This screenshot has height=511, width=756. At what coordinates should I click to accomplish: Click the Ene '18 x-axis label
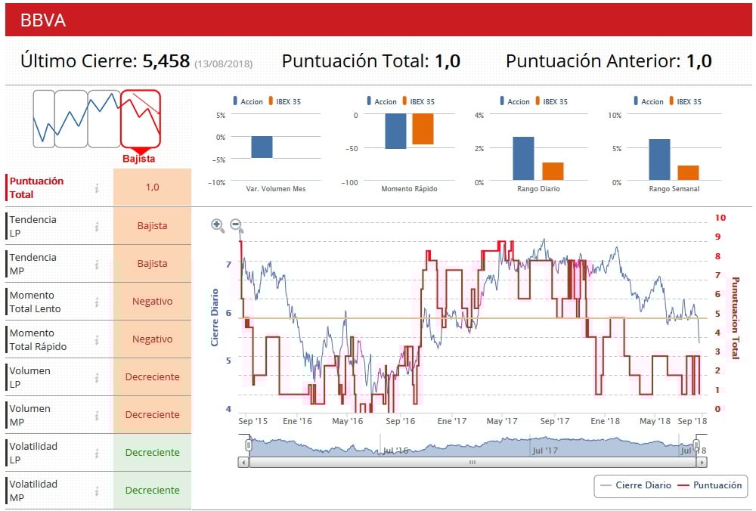coord(605,421)
